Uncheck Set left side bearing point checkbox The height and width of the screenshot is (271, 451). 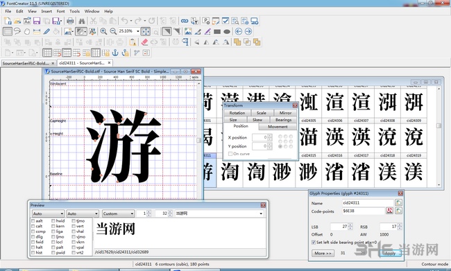coord(314,243)
